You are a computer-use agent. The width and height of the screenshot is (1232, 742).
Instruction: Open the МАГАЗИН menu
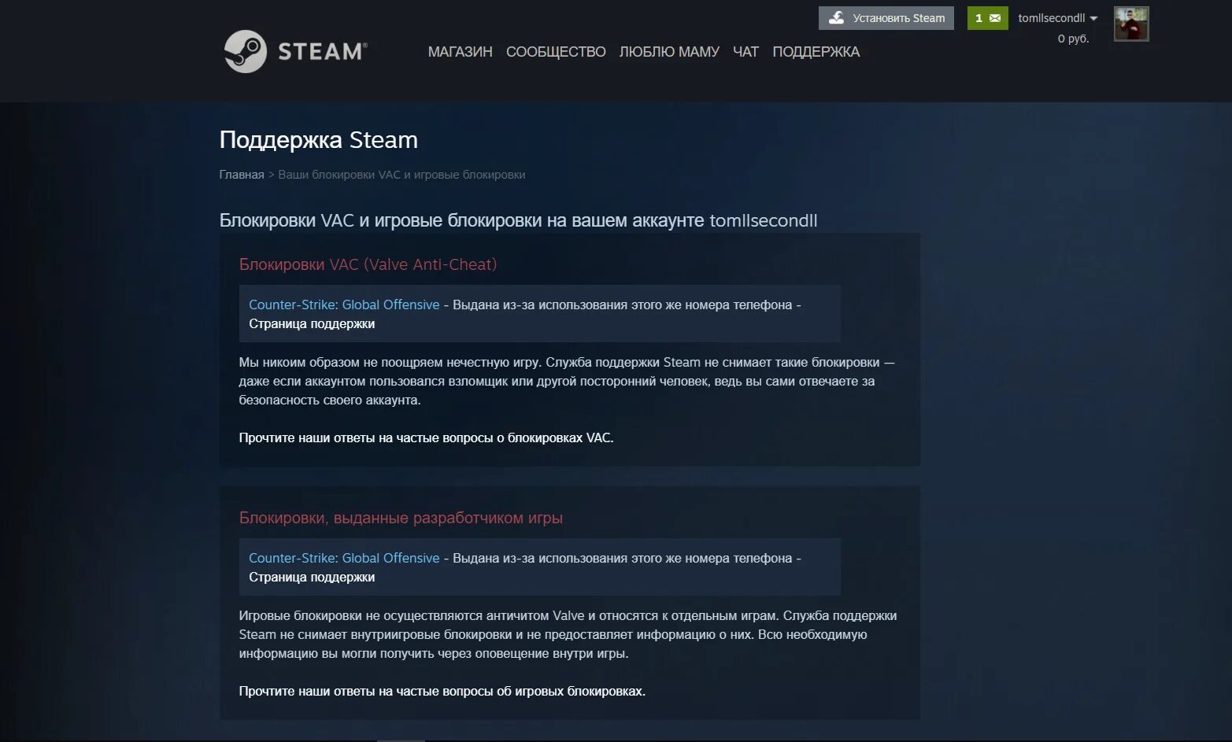pyautogui.click(x=460, y=52)
